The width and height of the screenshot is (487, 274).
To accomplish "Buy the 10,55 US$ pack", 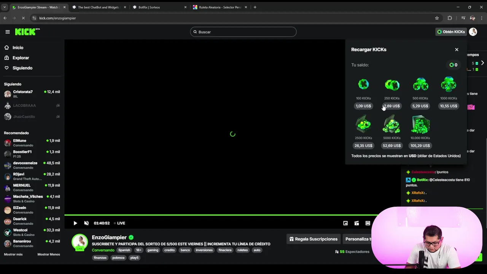I will pos(449,106).
